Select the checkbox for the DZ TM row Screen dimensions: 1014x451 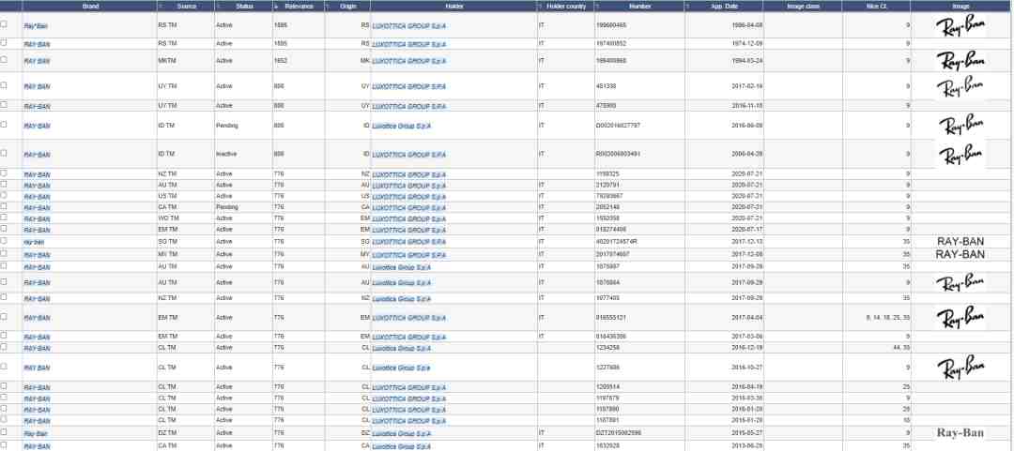[x=4, y=431]
